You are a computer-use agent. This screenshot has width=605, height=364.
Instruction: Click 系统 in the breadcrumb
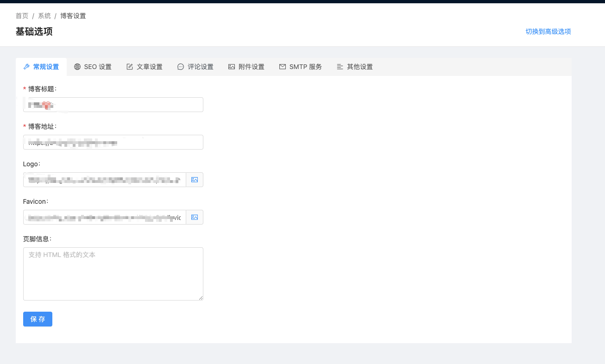(44, 16)
